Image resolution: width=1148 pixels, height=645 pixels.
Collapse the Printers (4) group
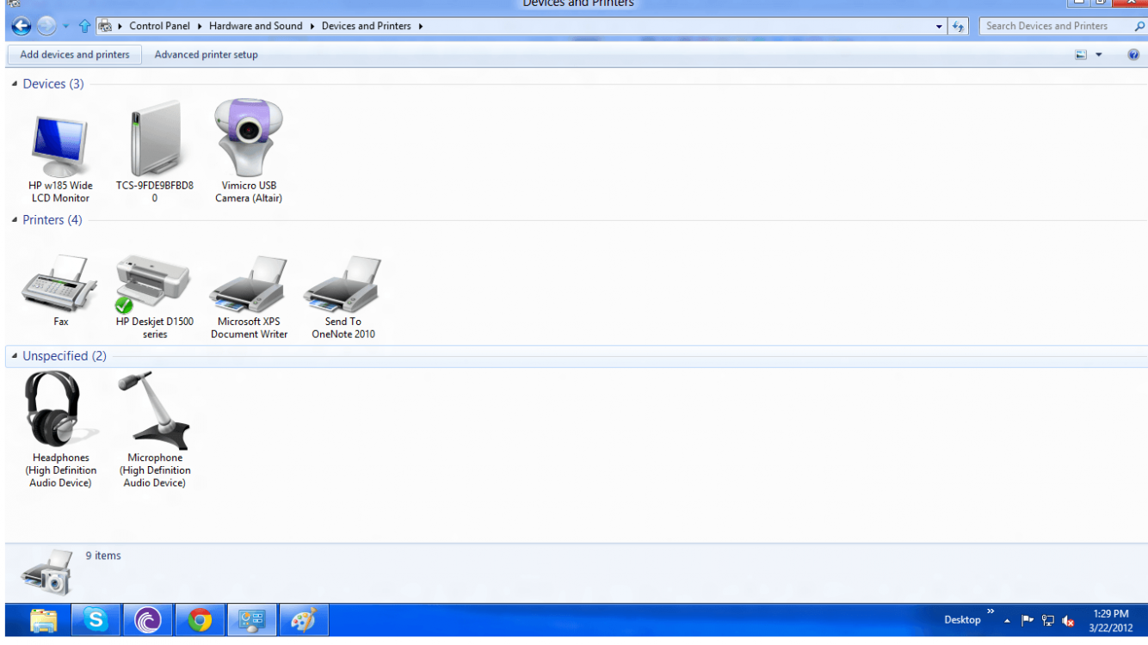[15, 219]
